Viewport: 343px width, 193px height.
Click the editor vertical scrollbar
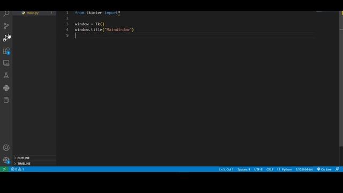tap(341, 79)
